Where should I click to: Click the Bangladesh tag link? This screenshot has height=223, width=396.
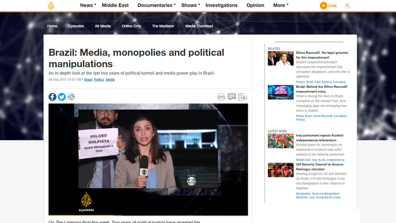[x=303, y=194]
